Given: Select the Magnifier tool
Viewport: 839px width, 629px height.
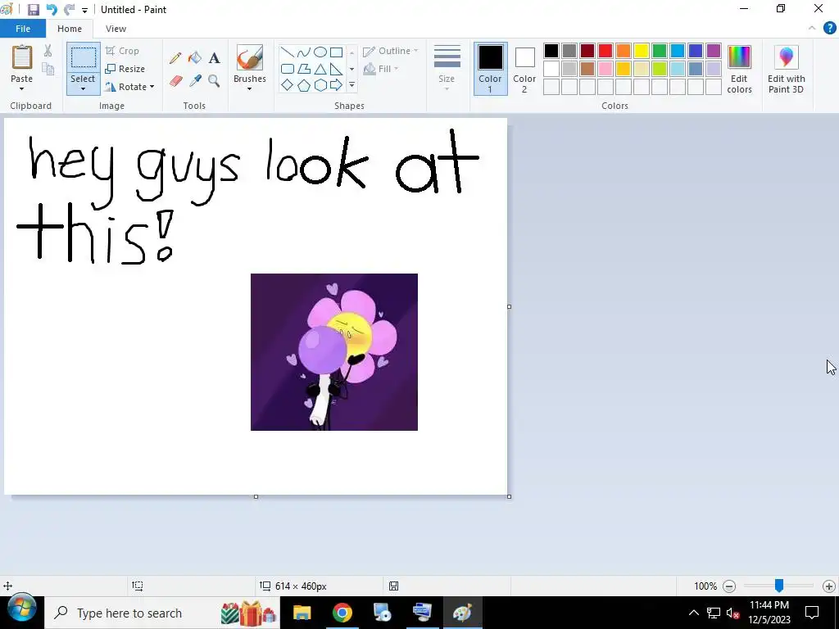Looking at the screenshot, I should click(214, 81).
